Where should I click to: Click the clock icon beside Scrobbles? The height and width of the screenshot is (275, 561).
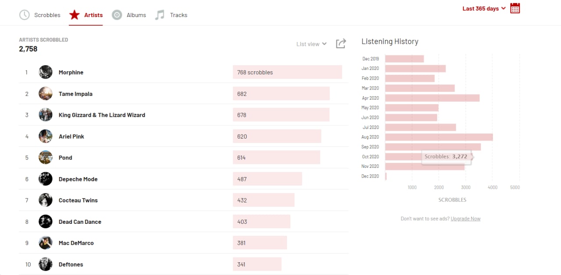point(25,15)
